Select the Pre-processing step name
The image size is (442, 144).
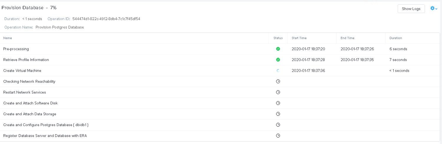click(x=16, y=49)
